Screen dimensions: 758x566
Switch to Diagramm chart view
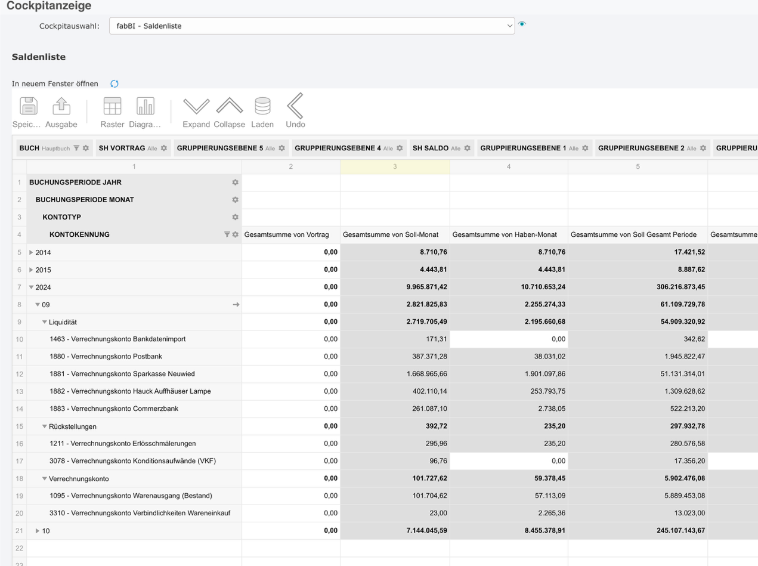pos(145,106)
